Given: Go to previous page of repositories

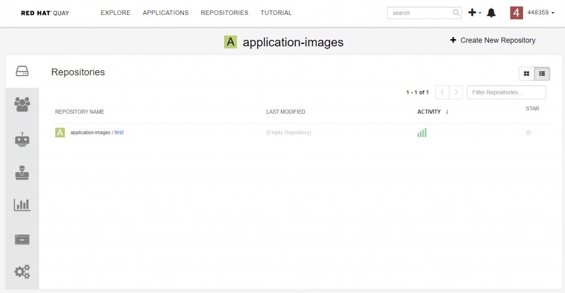Looking at the screenshot, I should (x=442, y=92).
